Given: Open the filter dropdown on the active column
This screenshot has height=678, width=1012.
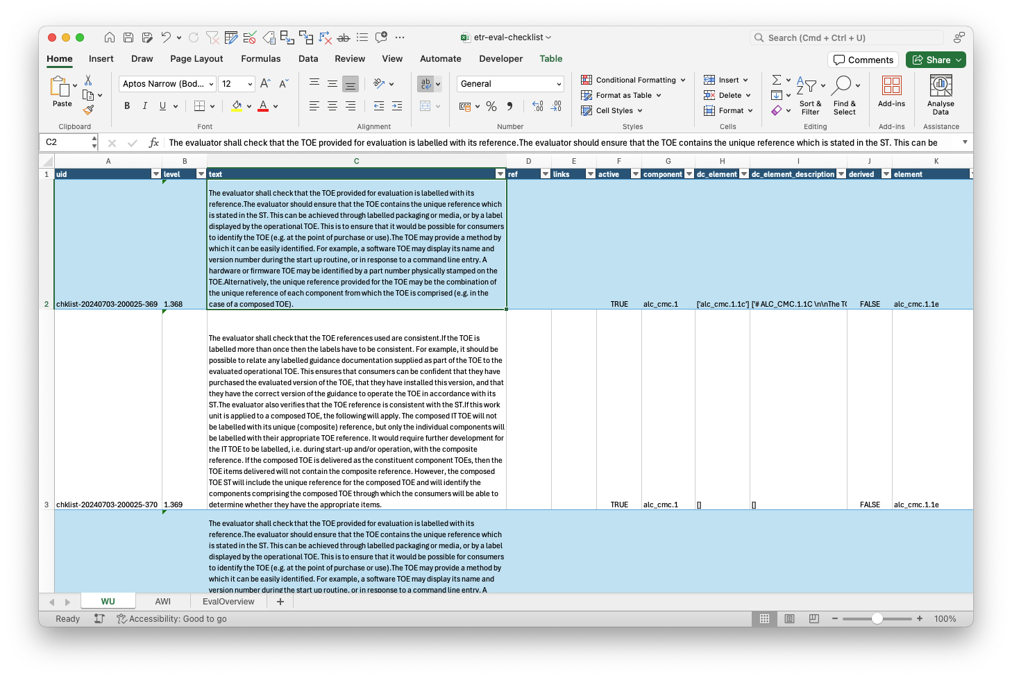Looking at the screenshot, I should pos(635,173).
